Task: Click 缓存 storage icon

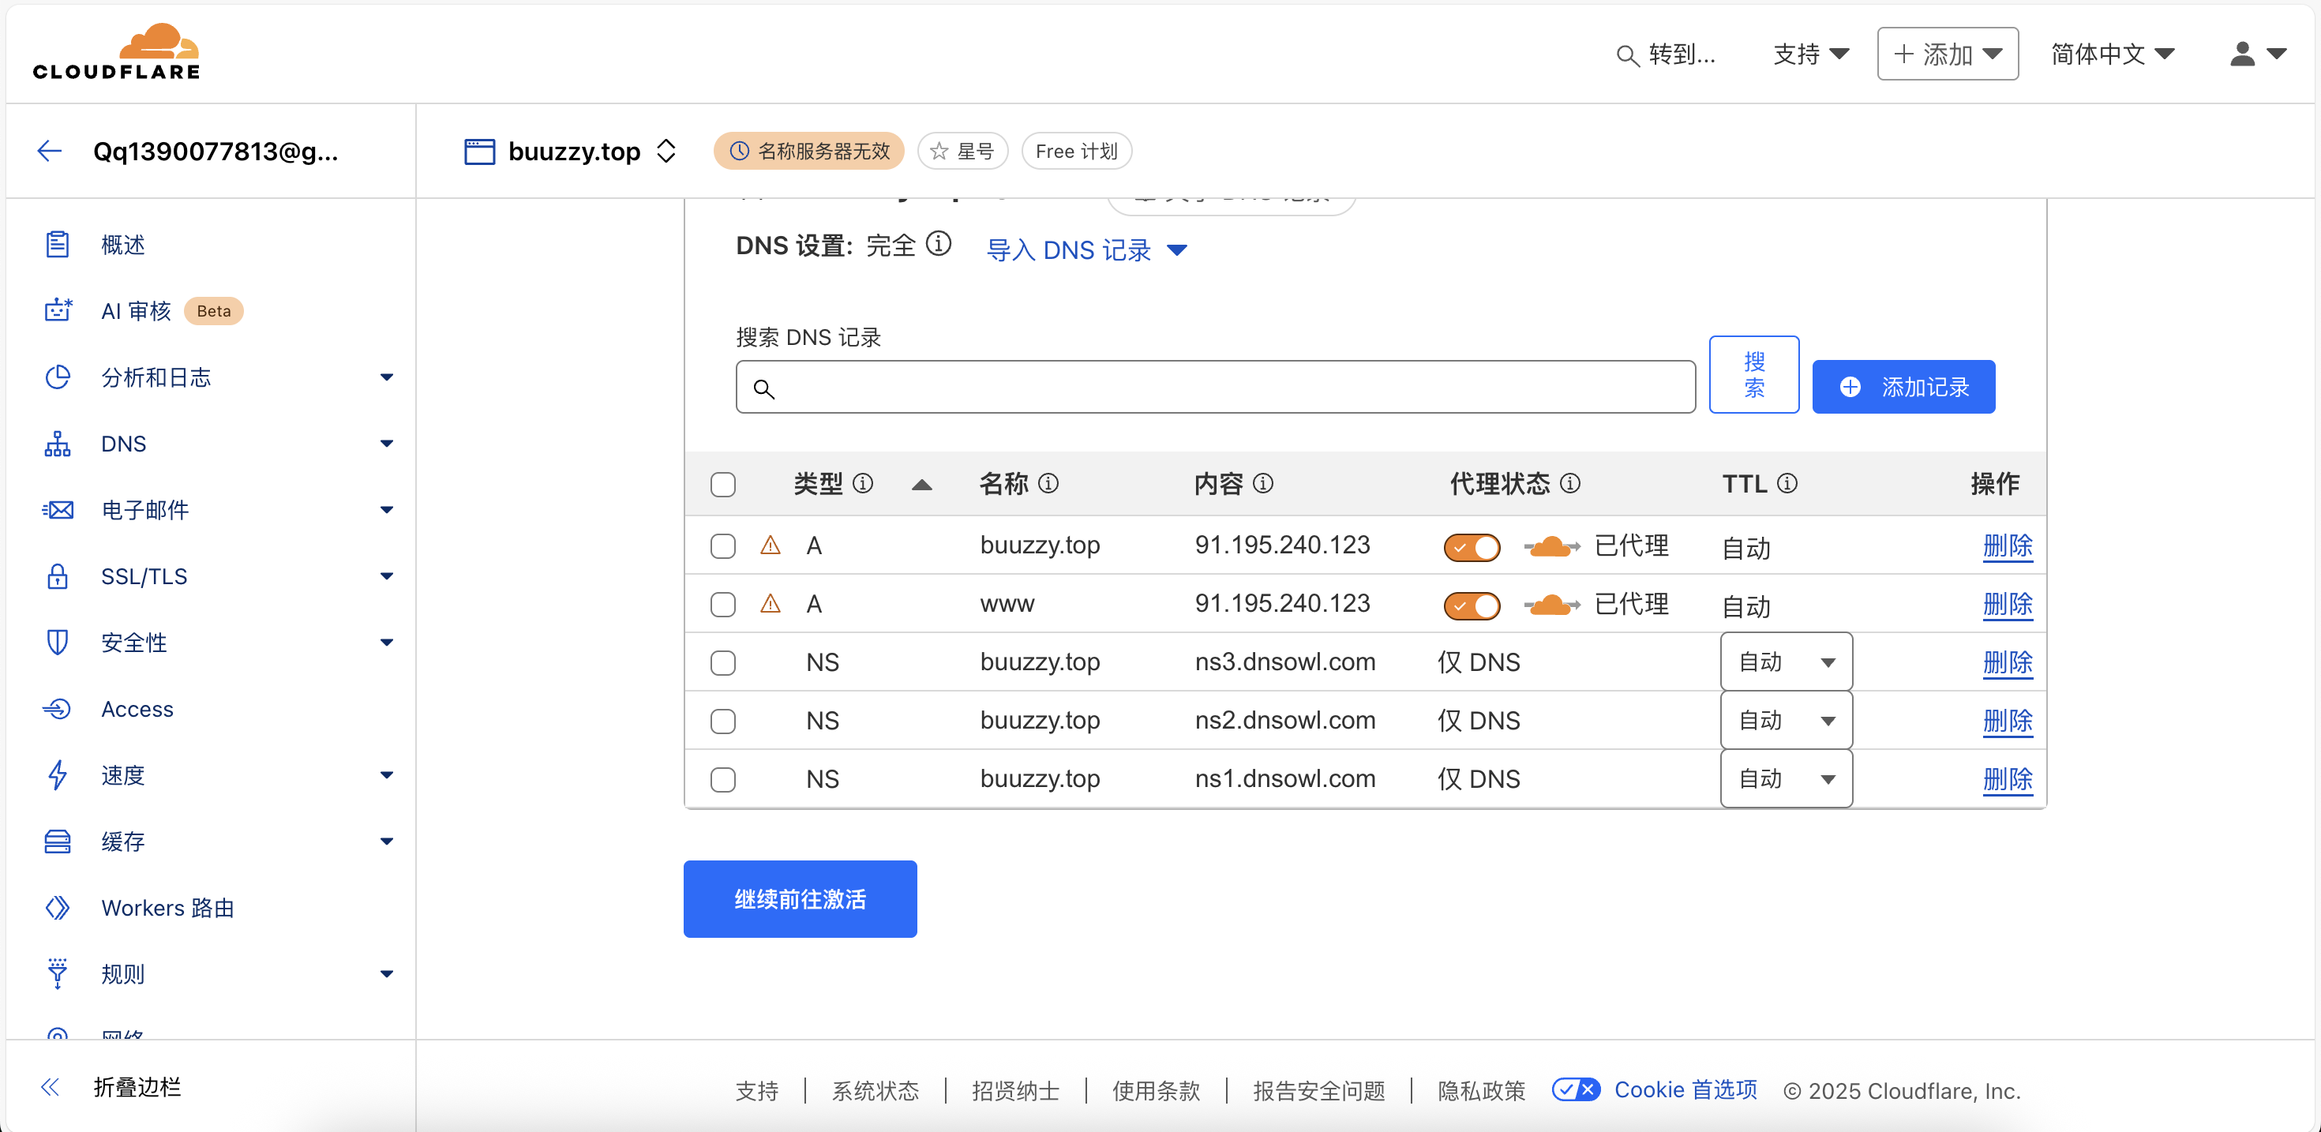Action: tap(58, 842)
